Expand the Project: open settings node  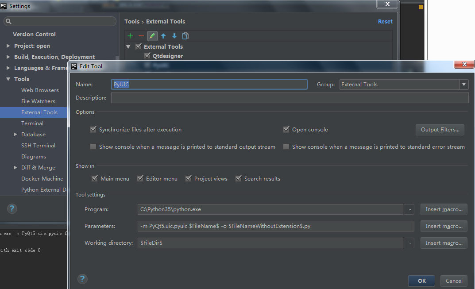coord(8,46)
